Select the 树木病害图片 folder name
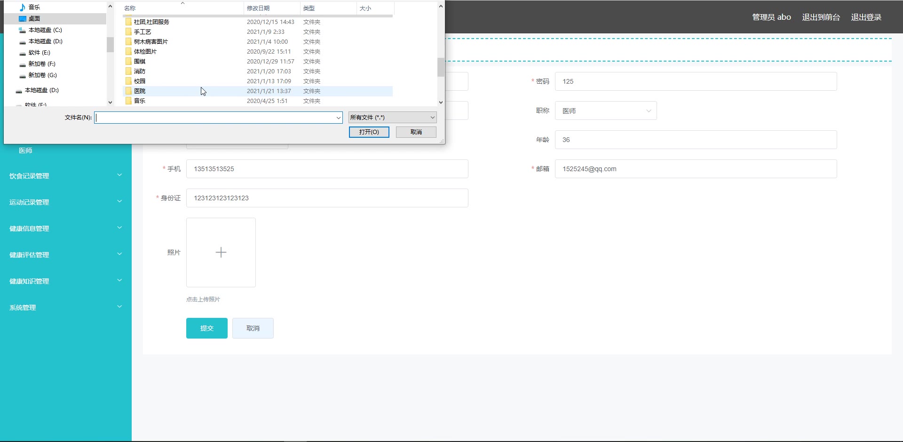This screenshot has width=903, height=442. pyautogui.click(x=151, y=41)
